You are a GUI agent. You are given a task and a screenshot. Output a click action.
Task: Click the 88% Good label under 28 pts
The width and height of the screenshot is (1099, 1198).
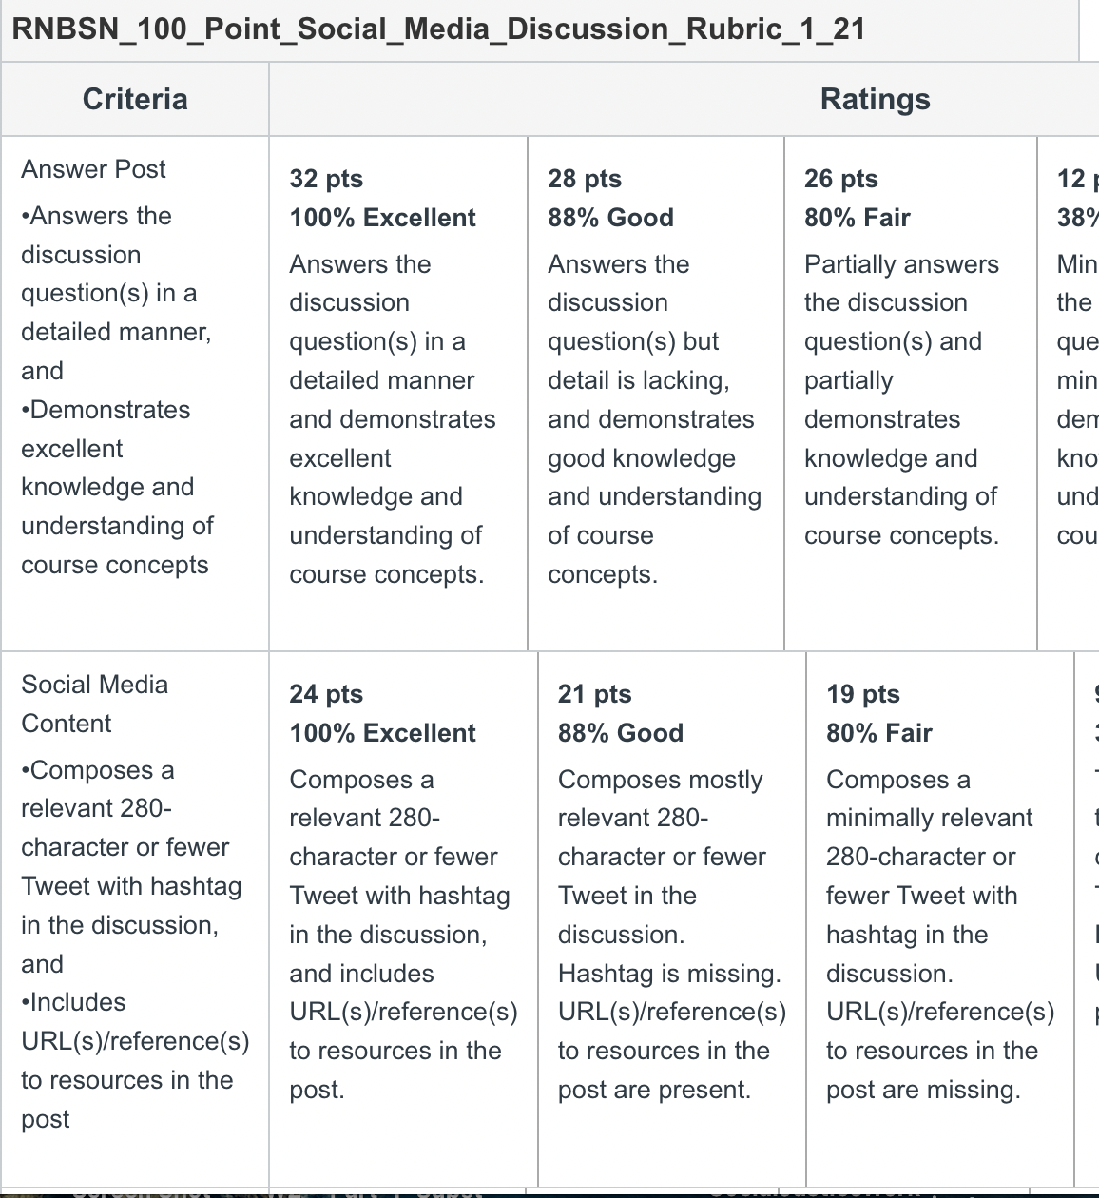(x=610, y=218)
